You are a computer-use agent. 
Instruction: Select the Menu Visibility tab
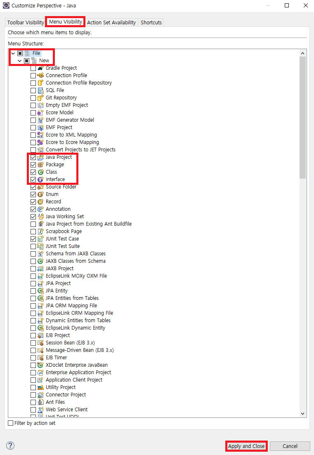pos(66,22)
